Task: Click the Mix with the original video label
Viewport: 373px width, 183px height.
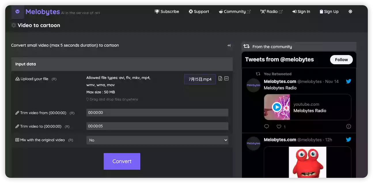Action: pos(42,140)
